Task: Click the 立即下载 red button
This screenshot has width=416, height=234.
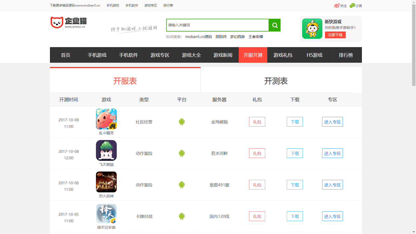Action: [x=335, y=35]
